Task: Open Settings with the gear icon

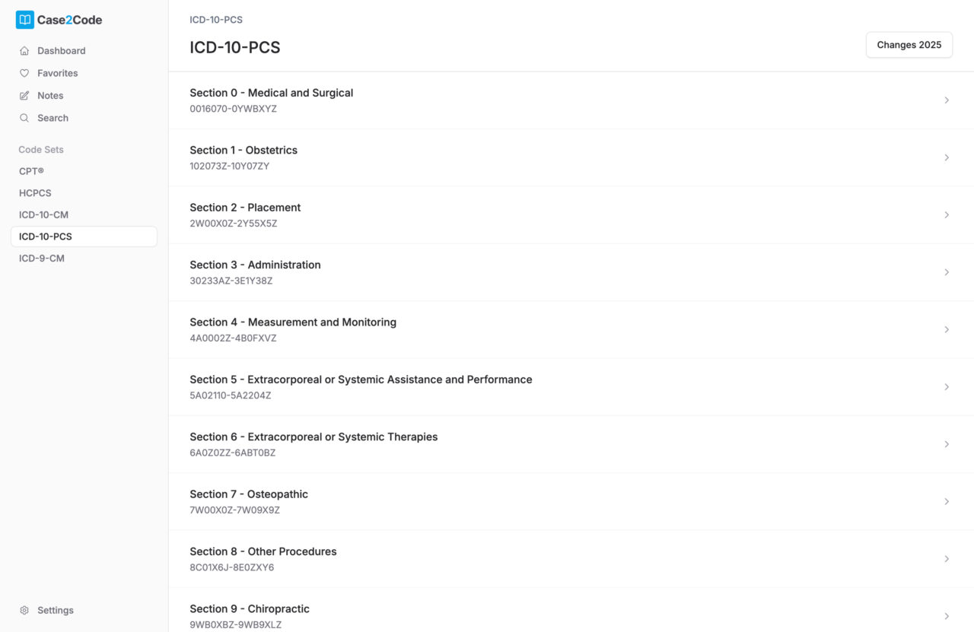Action: (25, 610)
